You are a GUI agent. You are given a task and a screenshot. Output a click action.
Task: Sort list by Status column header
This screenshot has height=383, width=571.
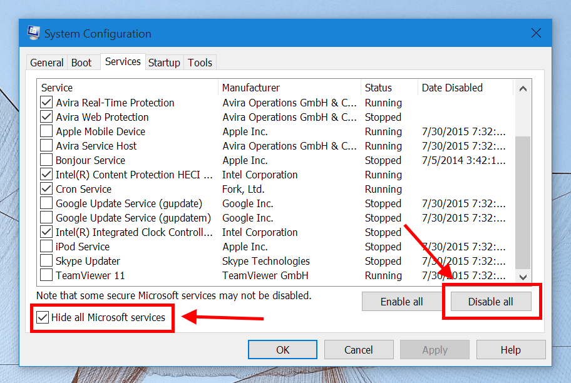[x=389, y=88]
